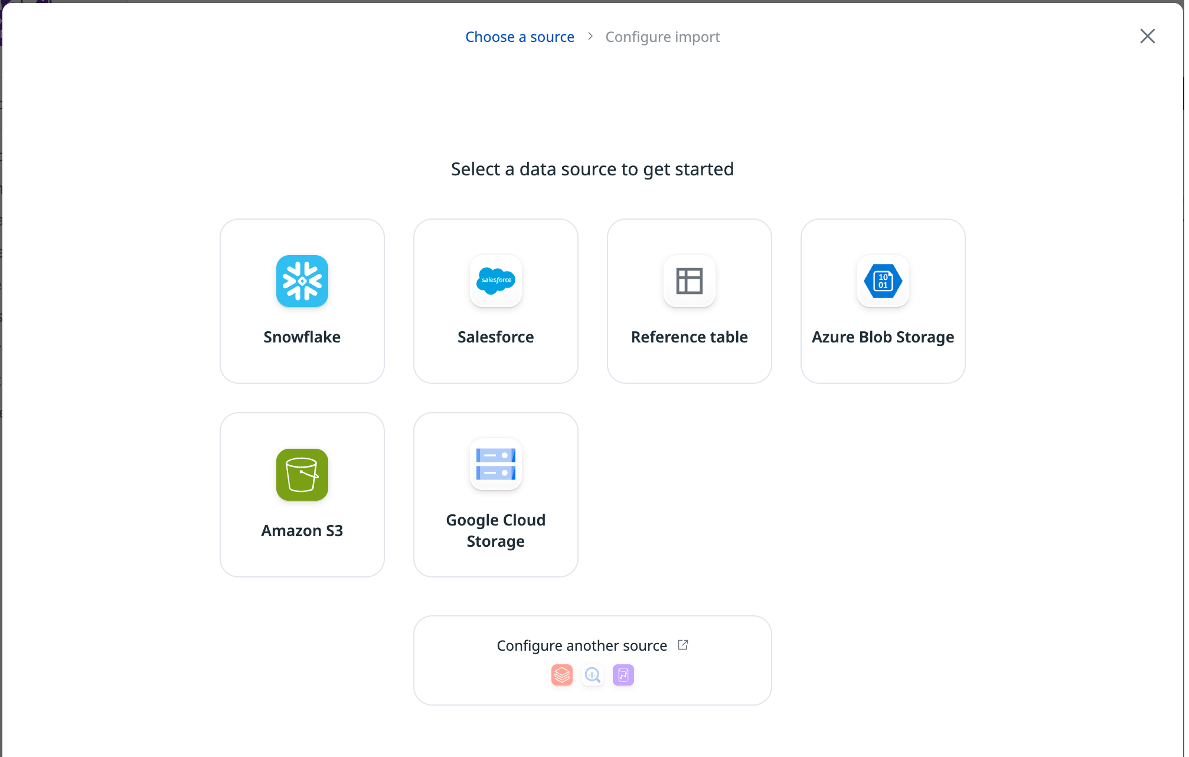Click the Google Cloud Storage icon

(x=495, y=464)
